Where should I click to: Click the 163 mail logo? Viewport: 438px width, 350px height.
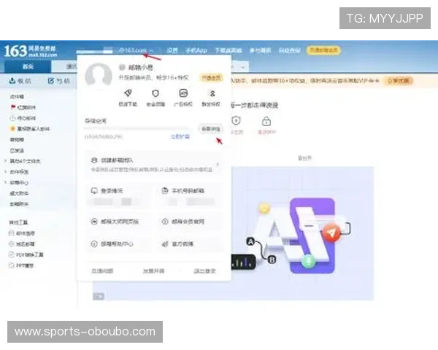coord(31,51)
